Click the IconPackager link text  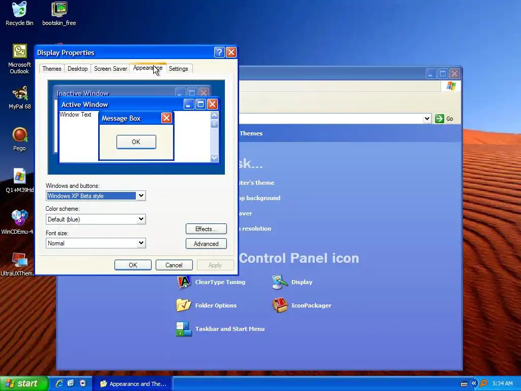(311, 305)
